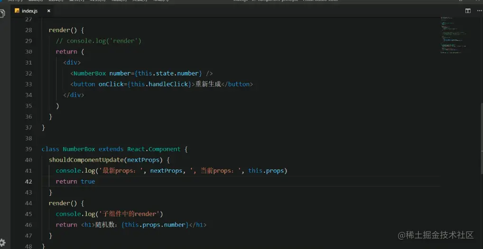Click the button text '重新生成'
This screenshot has width=483, height=249.
click(208, 84)
